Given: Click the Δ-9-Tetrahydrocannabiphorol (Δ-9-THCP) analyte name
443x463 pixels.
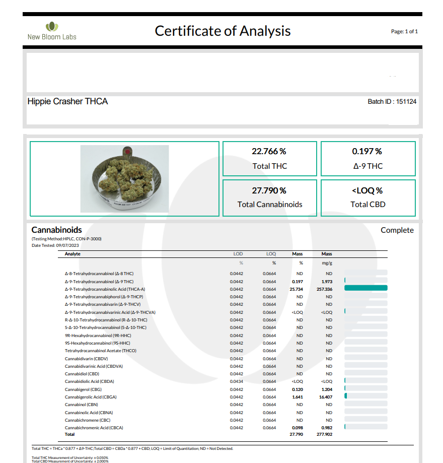Looking at the screenshot, I should [104, 297].
